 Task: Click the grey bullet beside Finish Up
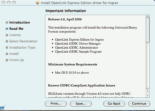[x=7, y=60]
